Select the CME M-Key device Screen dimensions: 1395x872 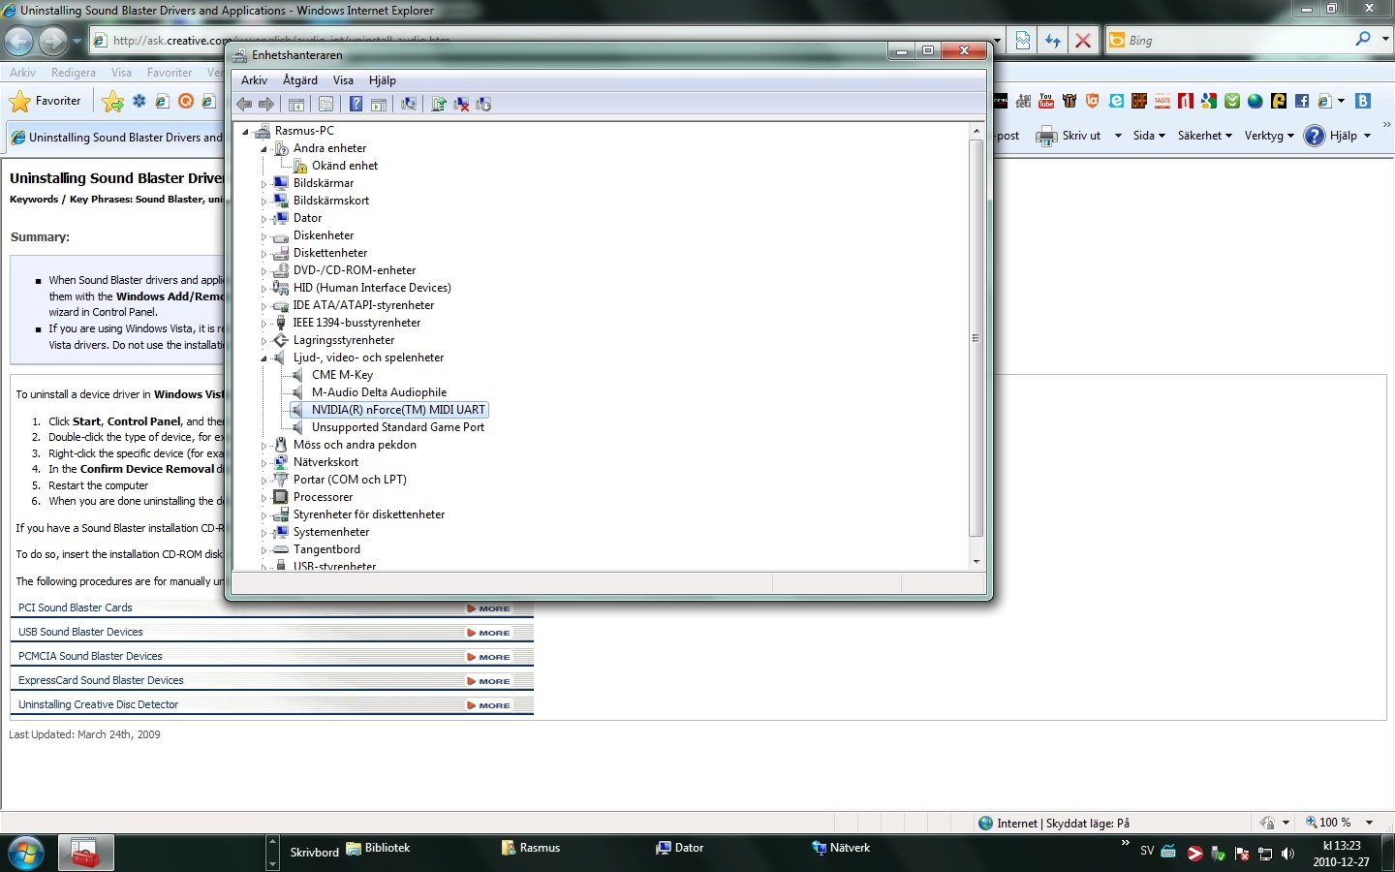point(342,375)
